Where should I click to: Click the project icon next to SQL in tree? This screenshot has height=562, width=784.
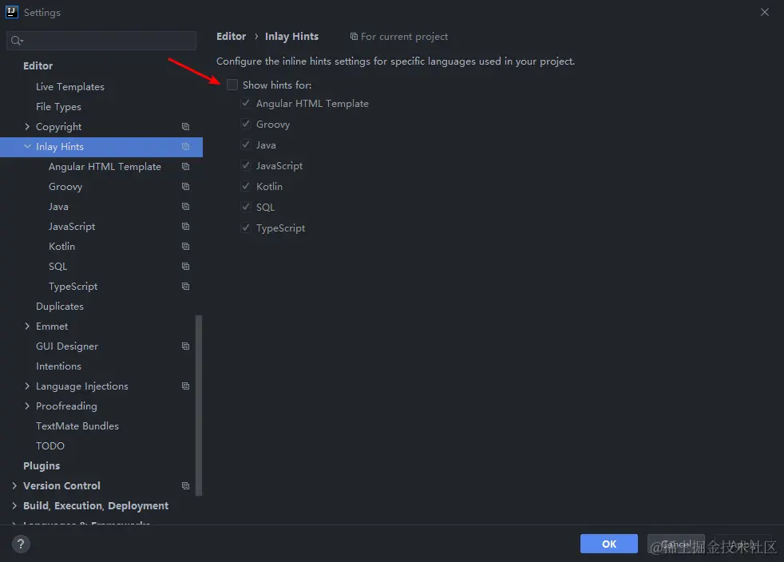click(x=185, y=267)
